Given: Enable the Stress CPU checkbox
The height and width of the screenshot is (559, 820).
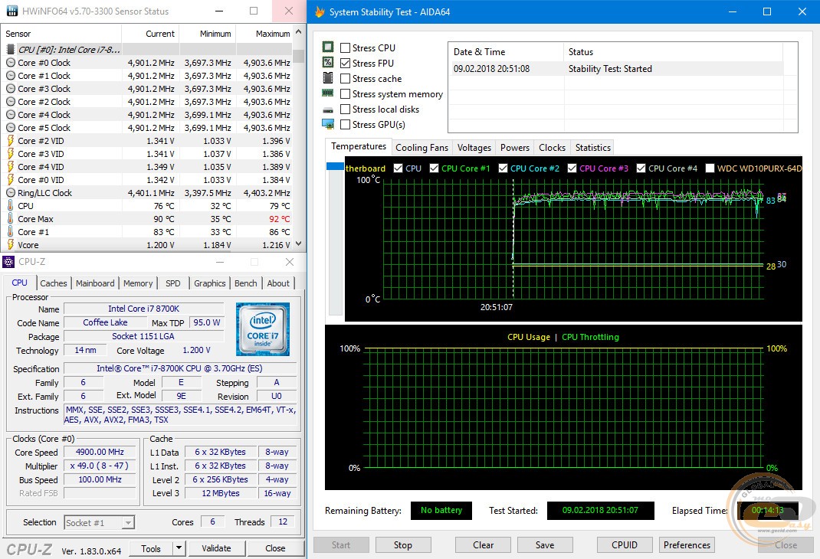Looking at the screenshot, I should click(x=345, y=47).
